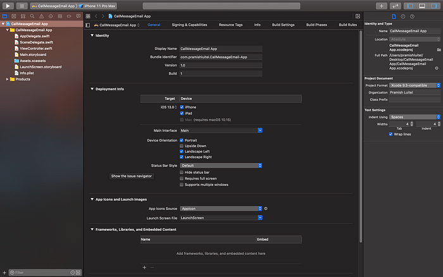Uncheck the iPhone device checkbox

coord(182,107)
